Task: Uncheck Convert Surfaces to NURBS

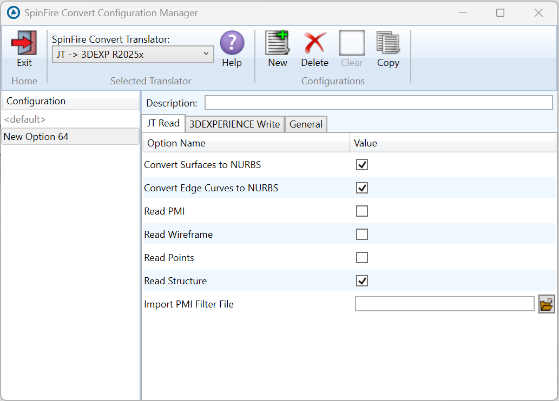Action: [362, 164]
